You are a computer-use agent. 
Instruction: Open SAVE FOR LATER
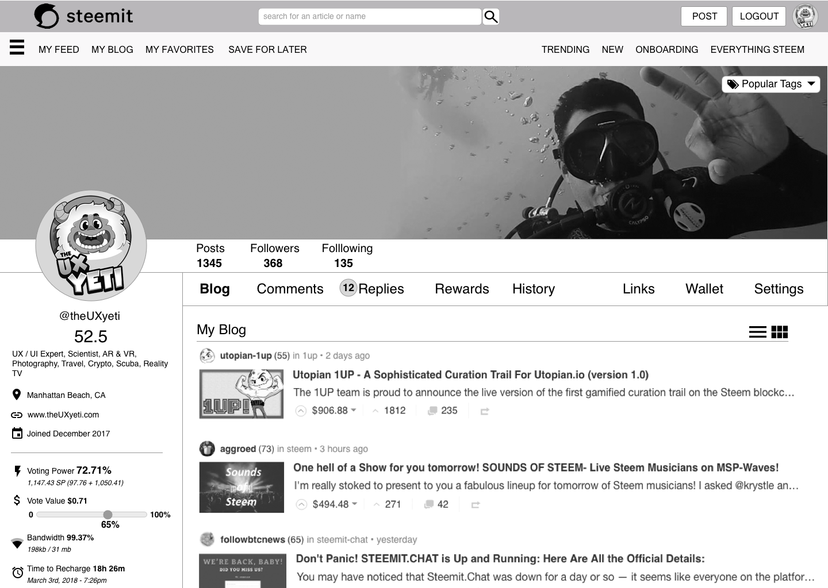click(x=267, y=49)
